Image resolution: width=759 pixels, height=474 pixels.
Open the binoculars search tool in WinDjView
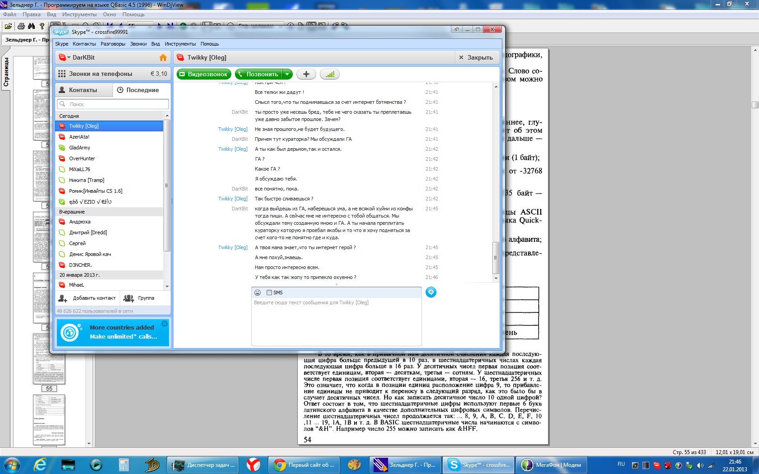coord(31,26)
